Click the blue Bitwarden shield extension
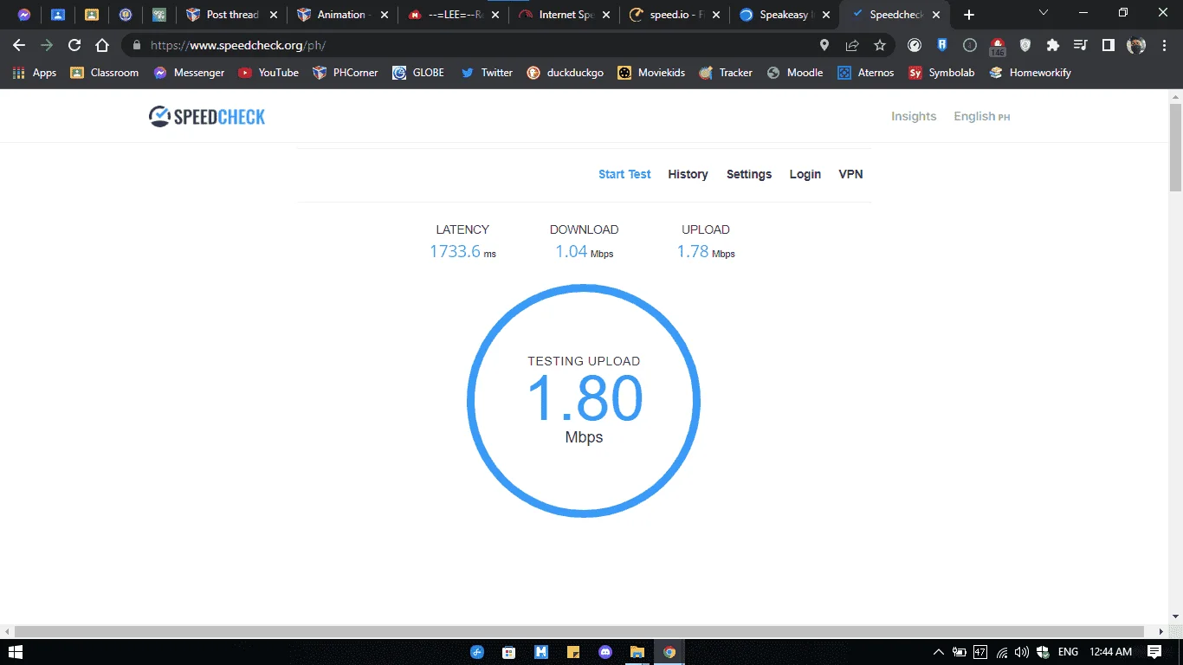Screen dimensions: 1183x665 click(x=942, y=45)
